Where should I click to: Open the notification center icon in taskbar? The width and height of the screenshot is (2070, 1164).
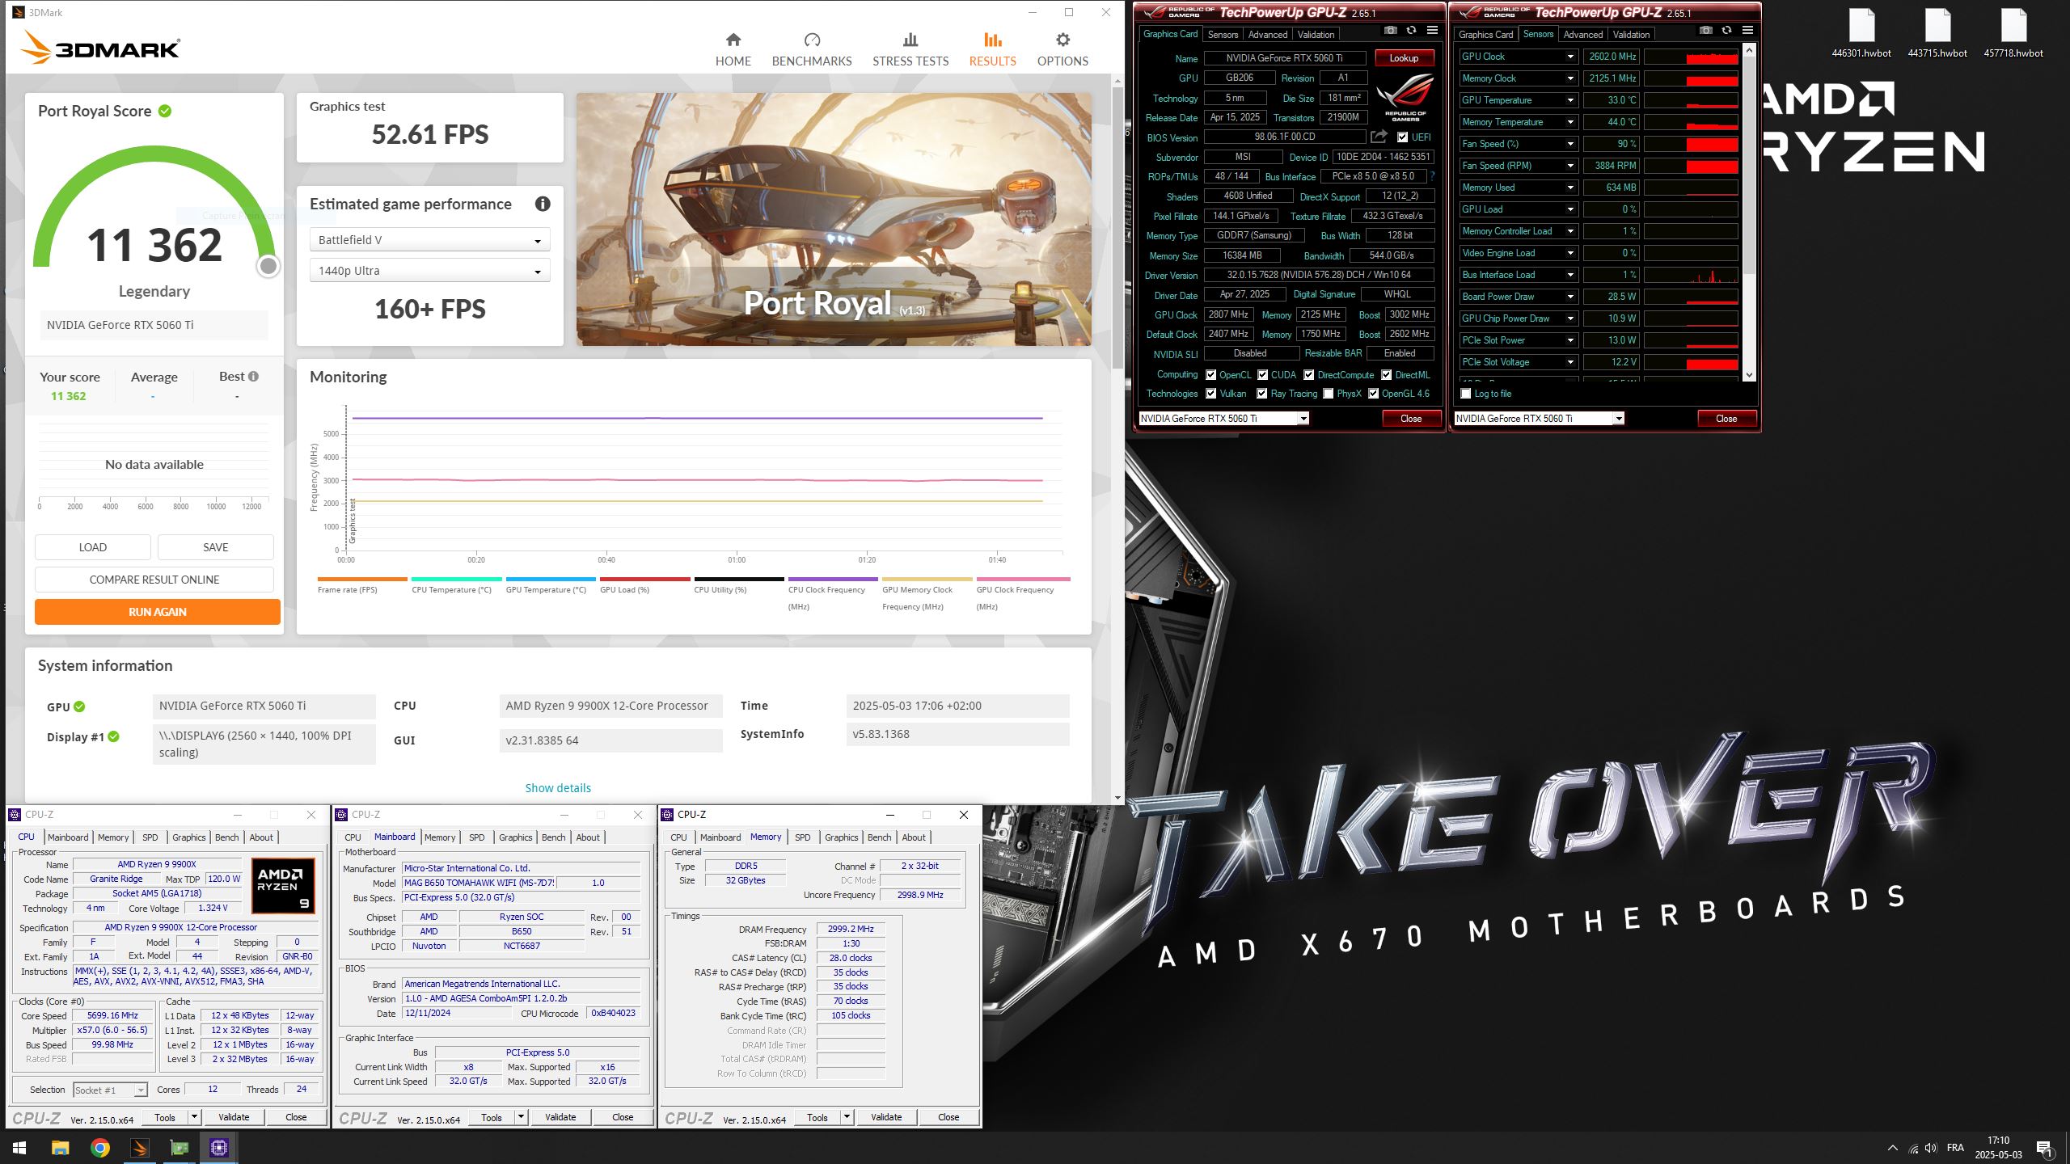(x=2044, y=1148)
